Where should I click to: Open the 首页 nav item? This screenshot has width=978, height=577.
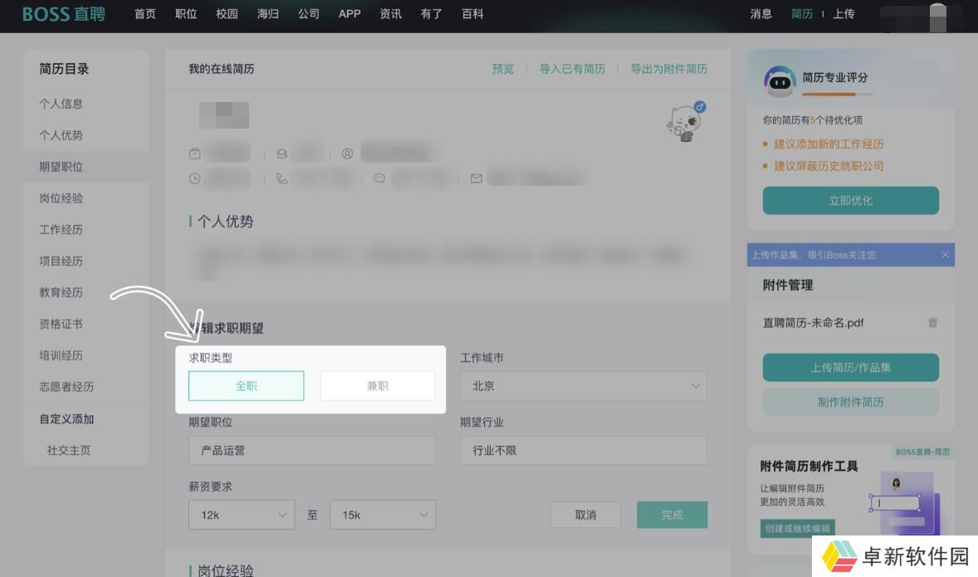(144, 14)
